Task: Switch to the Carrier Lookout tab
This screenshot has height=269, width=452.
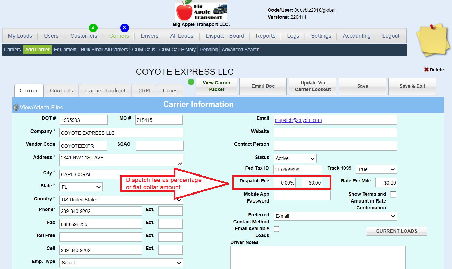Action: click(106, 91)
